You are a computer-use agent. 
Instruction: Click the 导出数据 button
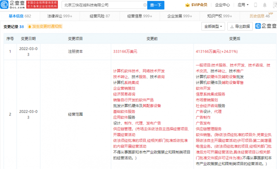240,26
